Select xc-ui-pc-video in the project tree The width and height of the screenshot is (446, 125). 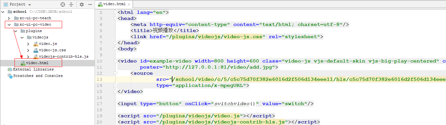[35, 24]
